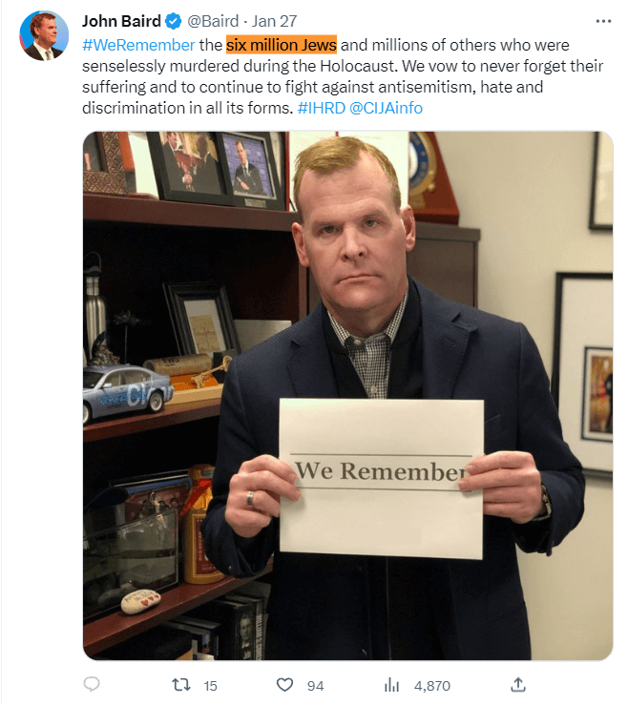
Task: Open the Jan 27 timestamp link
Action: (x=274, y=21)
